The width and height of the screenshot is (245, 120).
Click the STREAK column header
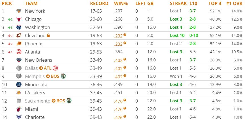(x=178, y=3)
